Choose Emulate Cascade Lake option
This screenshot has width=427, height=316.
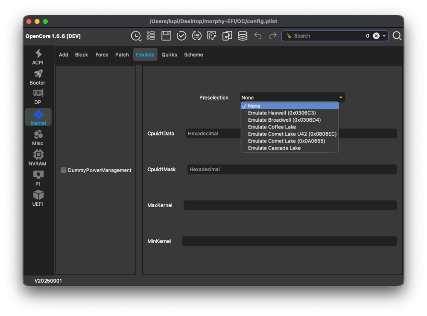[290, 148]
